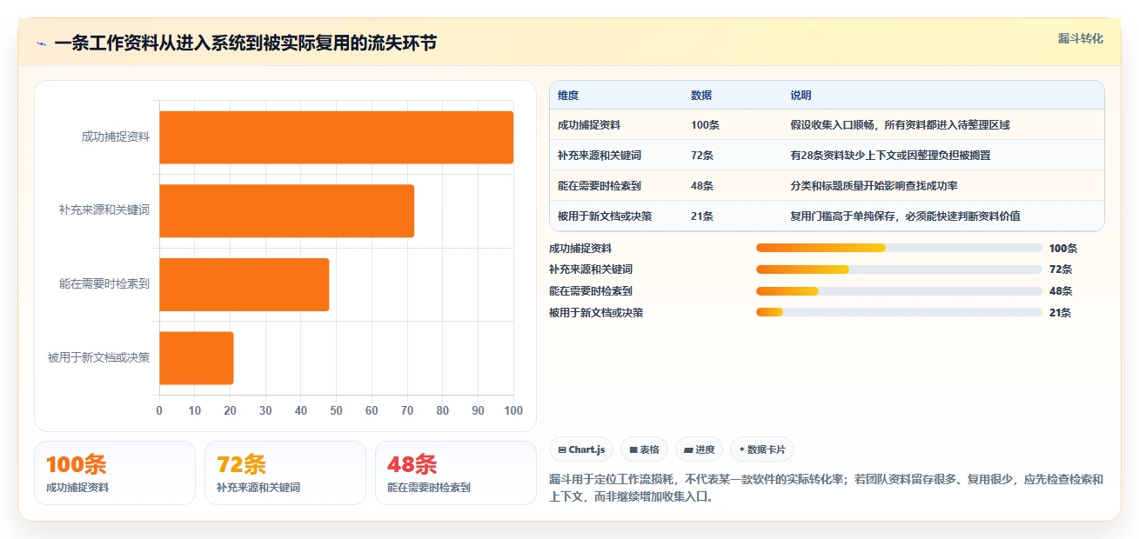Click the progress list label 补充来源和关键词
1139x539 pixels.
[x=591, y=269]
